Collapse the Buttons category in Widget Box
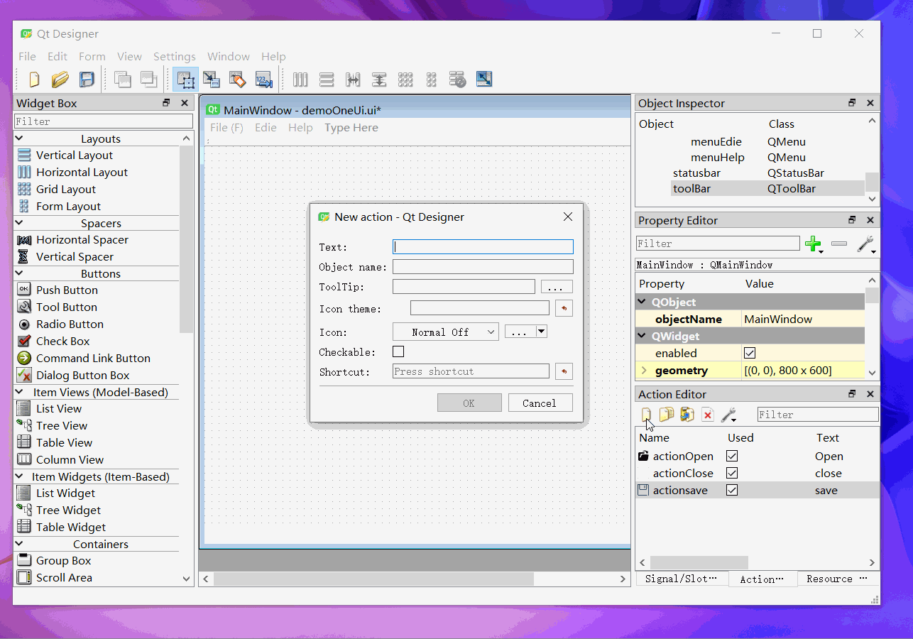The width and height of the screenshot is (913, 639). click(x=19, y=273)
